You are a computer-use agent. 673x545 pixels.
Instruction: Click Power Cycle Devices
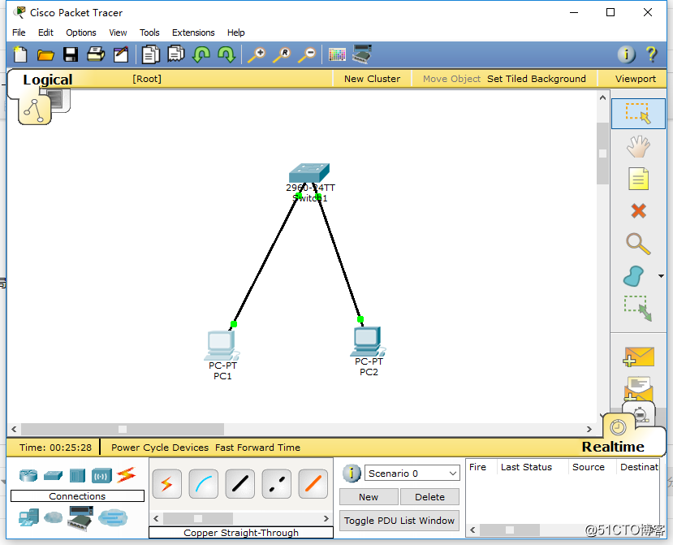click(160, 448)
